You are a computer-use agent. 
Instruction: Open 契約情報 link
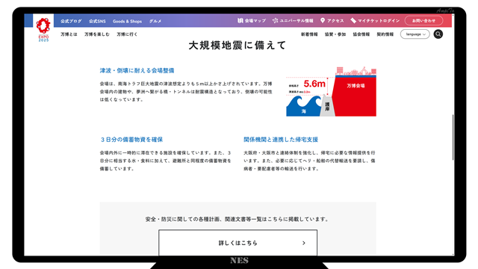point(385,34)
